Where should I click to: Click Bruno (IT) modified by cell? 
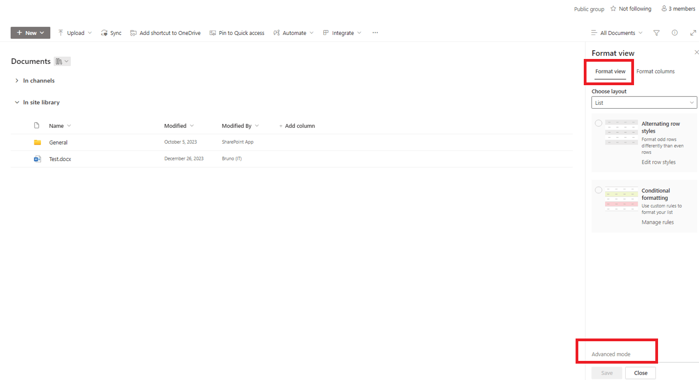coord(232,158)
